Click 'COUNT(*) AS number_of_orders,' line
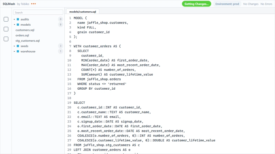275x154 pixels. (x=108, y=70)
